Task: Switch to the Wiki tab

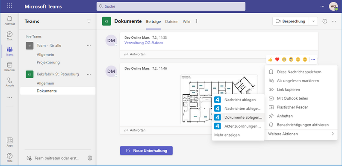Action: (x=186, y=22)
